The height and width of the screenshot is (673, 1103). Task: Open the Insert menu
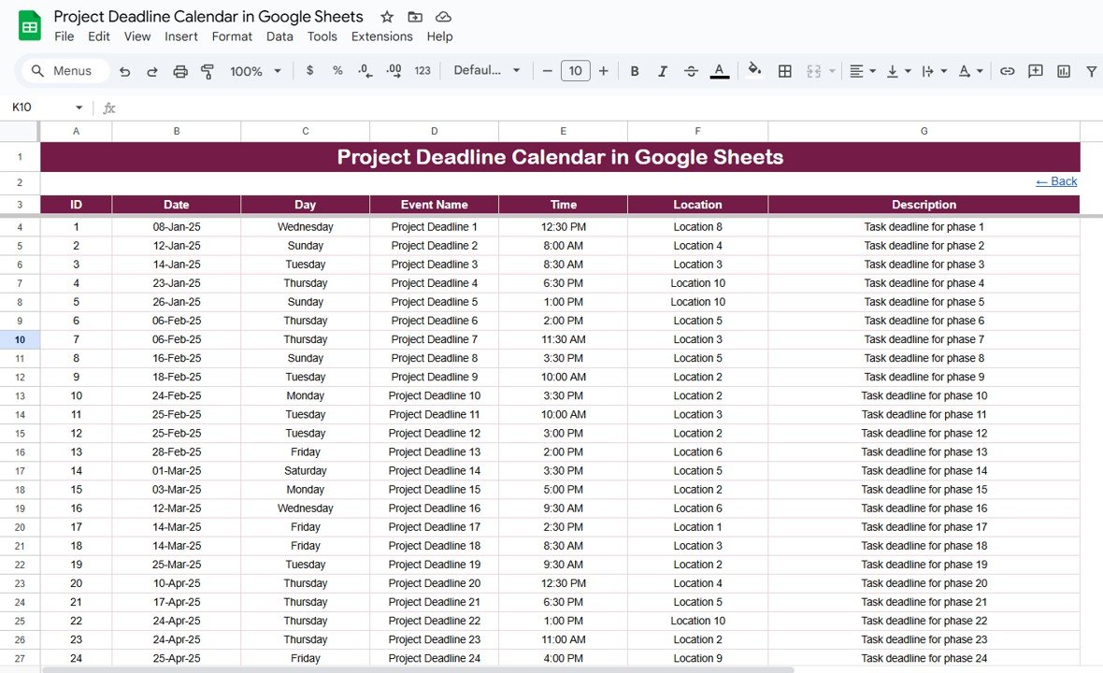(180, 36)
